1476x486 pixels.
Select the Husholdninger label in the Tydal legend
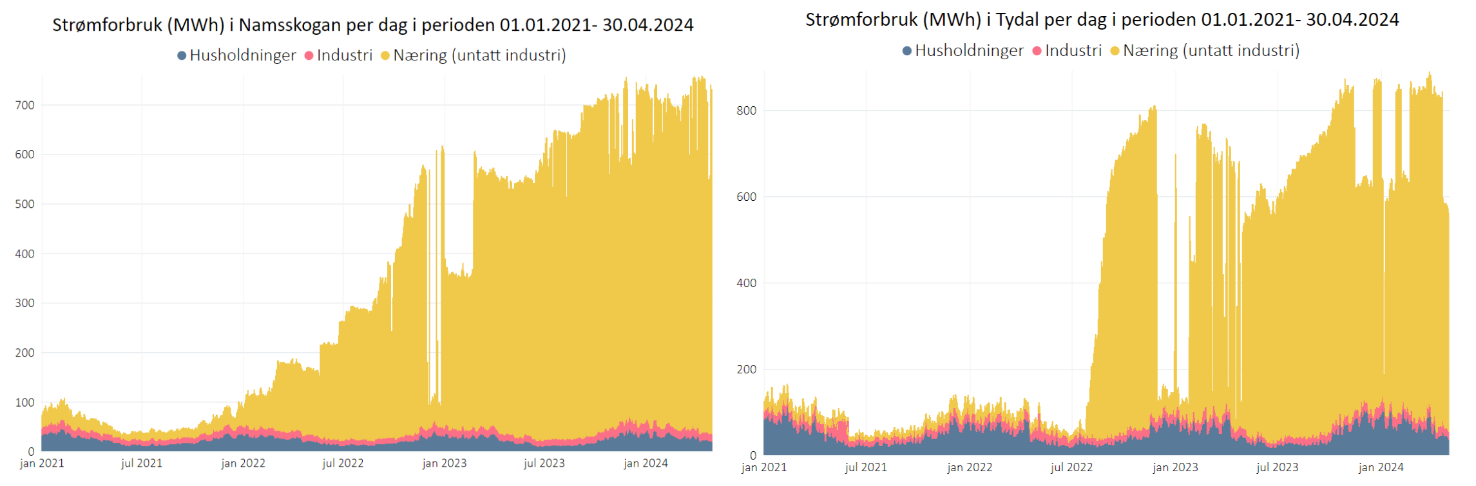tap(970, 50)
